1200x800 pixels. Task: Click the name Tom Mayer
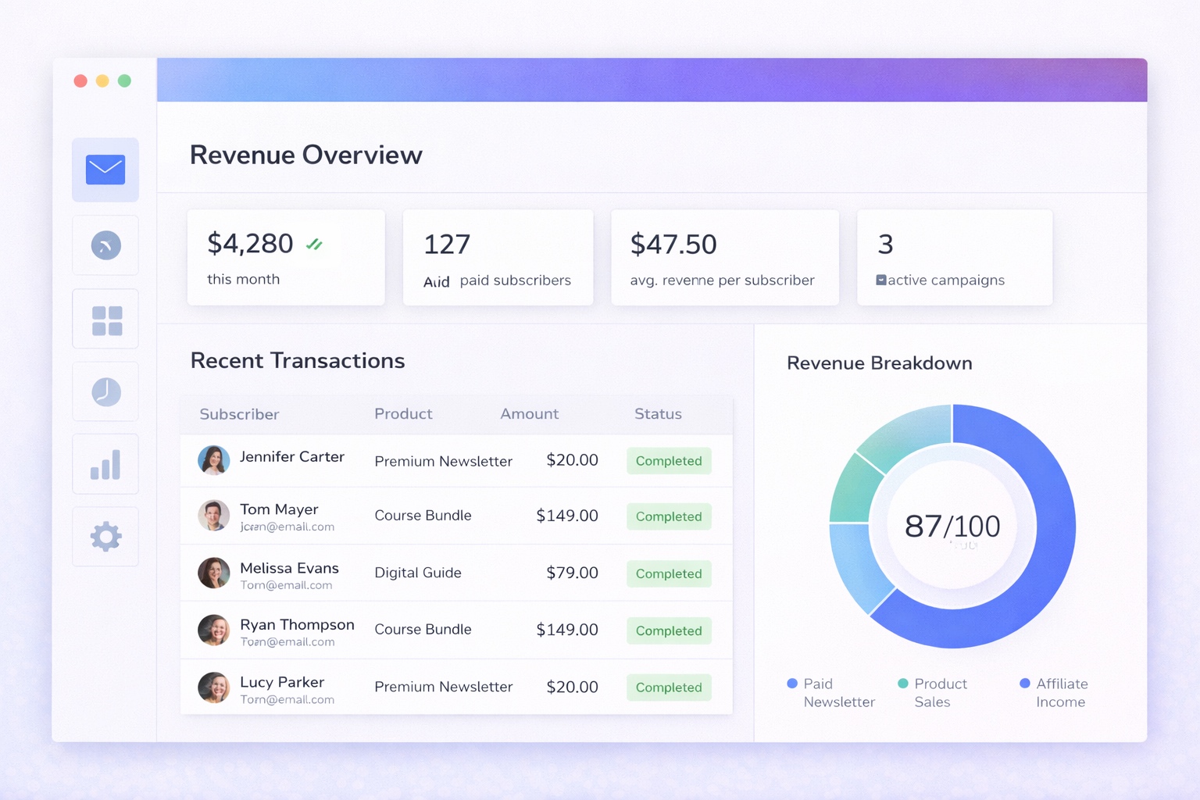point(279,509)
